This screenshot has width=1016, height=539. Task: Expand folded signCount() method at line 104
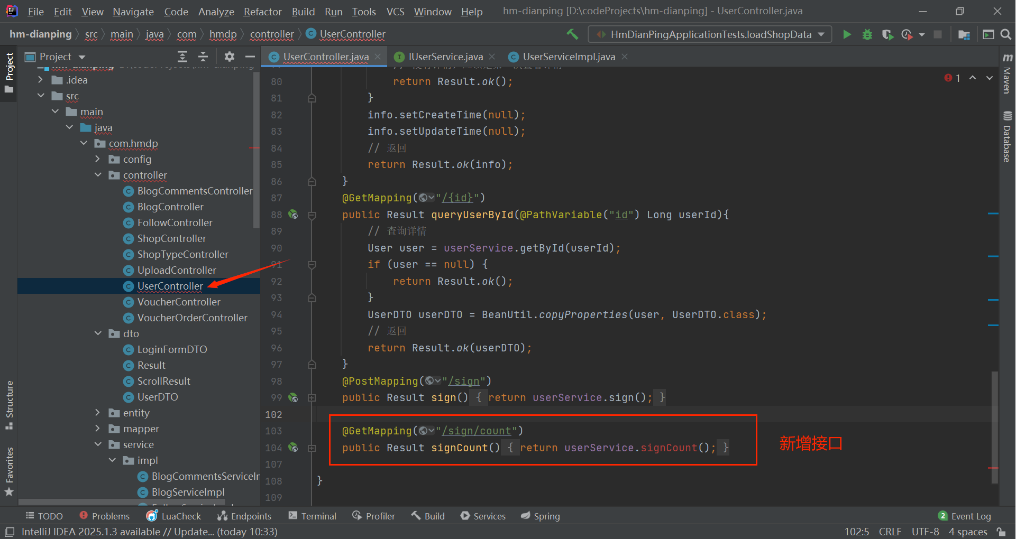(x=312, y=448)
